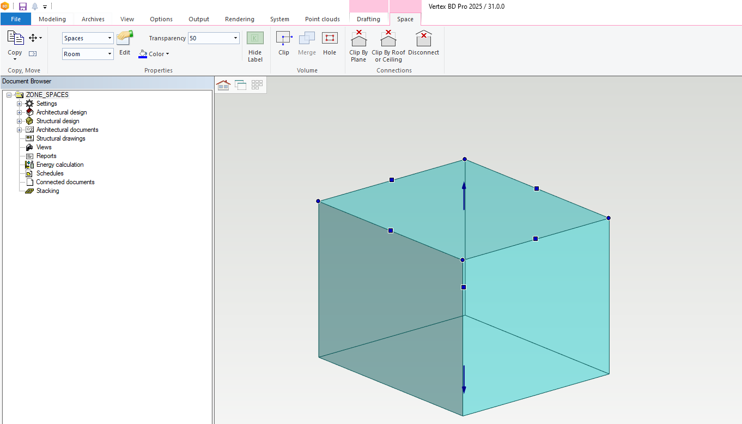
Task: Click the Disconnect connection icon
Action: click(423, 39)
